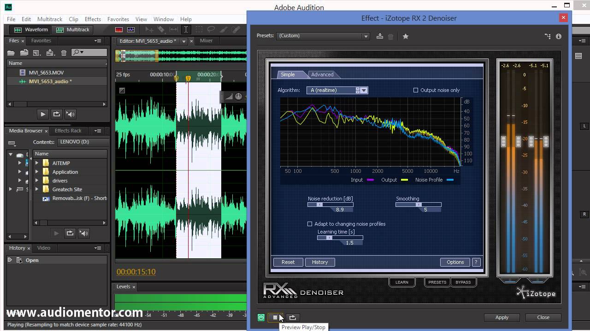Open the effect channel map editor icon
Screen dimensions: 590x331
tap(548, 36)
